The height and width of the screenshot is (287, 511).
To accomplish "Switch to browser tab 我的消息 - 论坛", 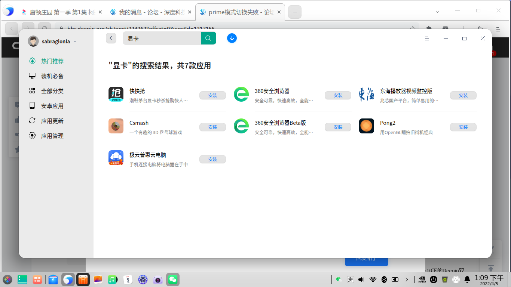I will click(x=151, y=12).
